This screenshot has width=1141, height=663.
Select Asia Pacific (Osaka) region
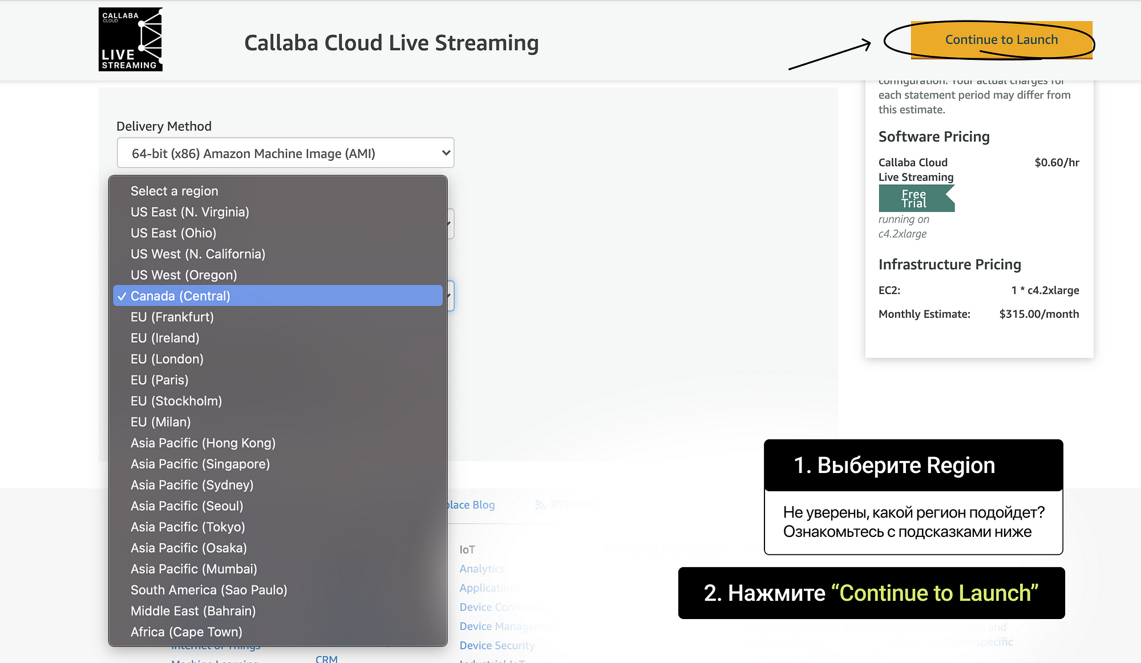278,548
